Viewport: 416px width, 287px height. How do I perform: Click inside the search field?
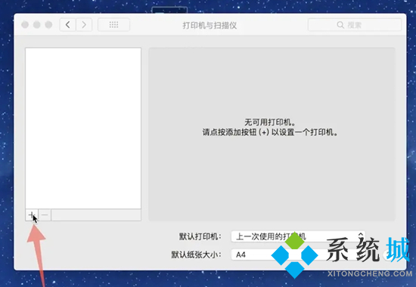click(x=355, y=25)
